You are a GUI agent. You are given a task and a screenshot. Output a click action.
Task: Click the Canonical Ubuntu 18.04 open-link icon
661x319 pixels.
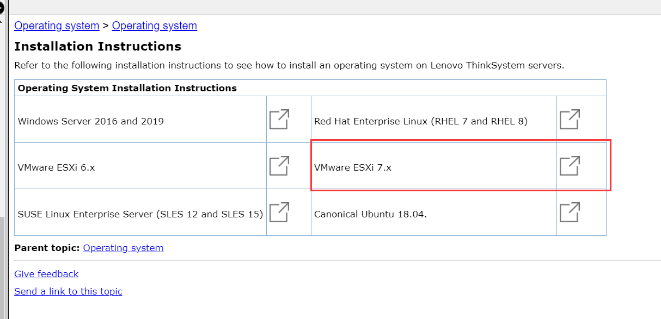click(570, 212)
